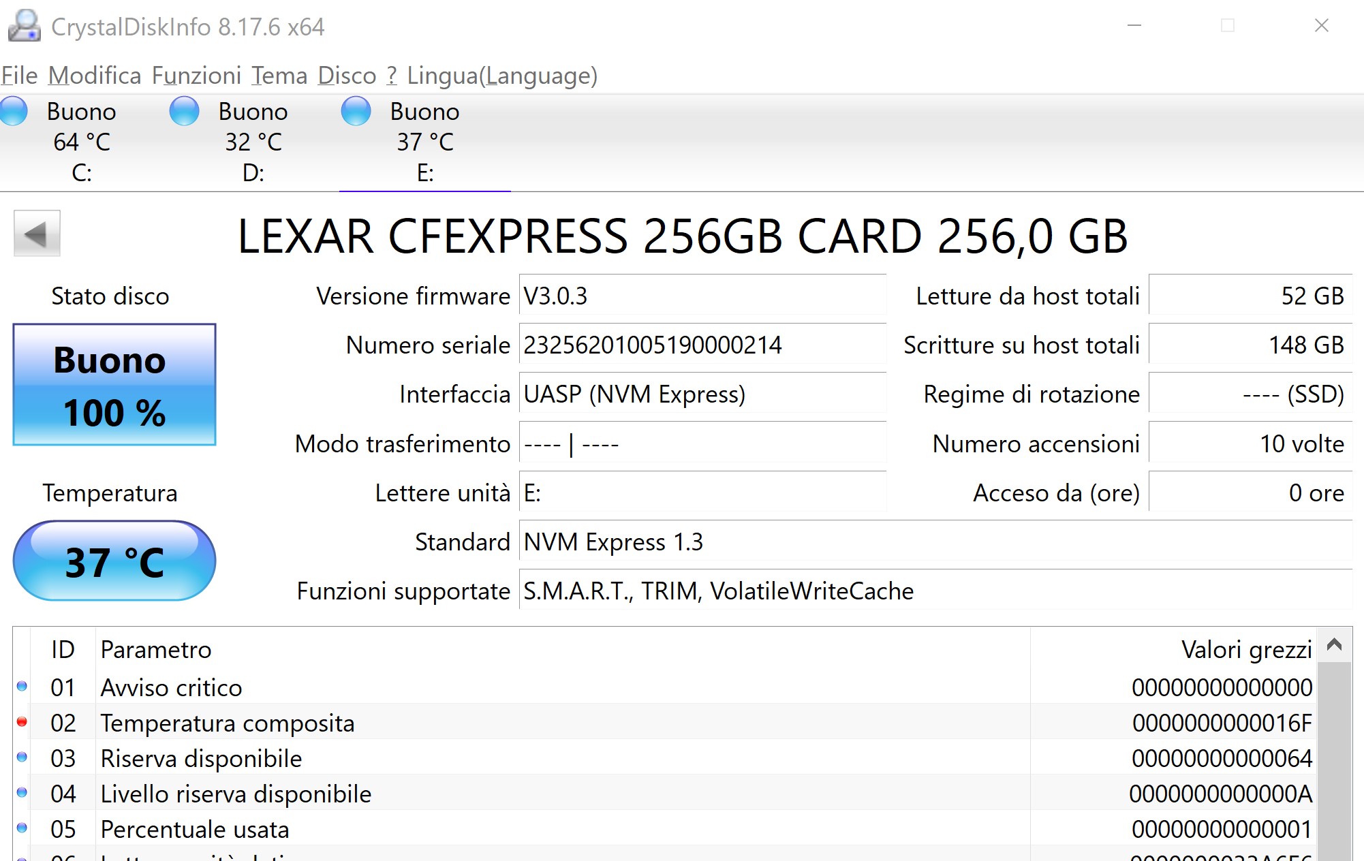Click the blue status orb for drive D:
Screen dimensions: 1364x861
click(x=184, y=111)
